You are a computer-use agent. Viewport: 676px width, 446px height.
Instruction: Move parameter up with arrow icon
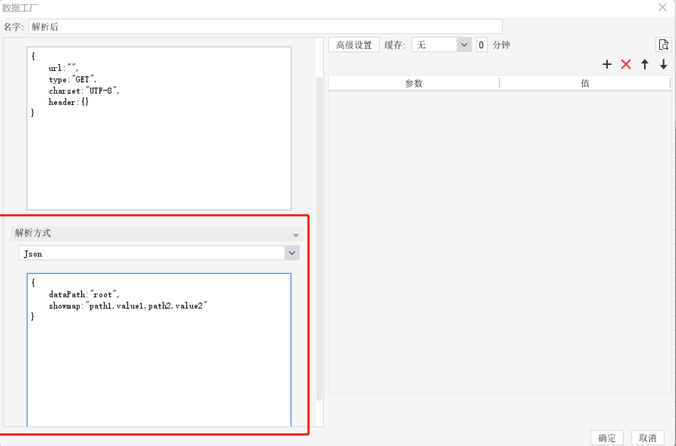[x=645, y=65]
